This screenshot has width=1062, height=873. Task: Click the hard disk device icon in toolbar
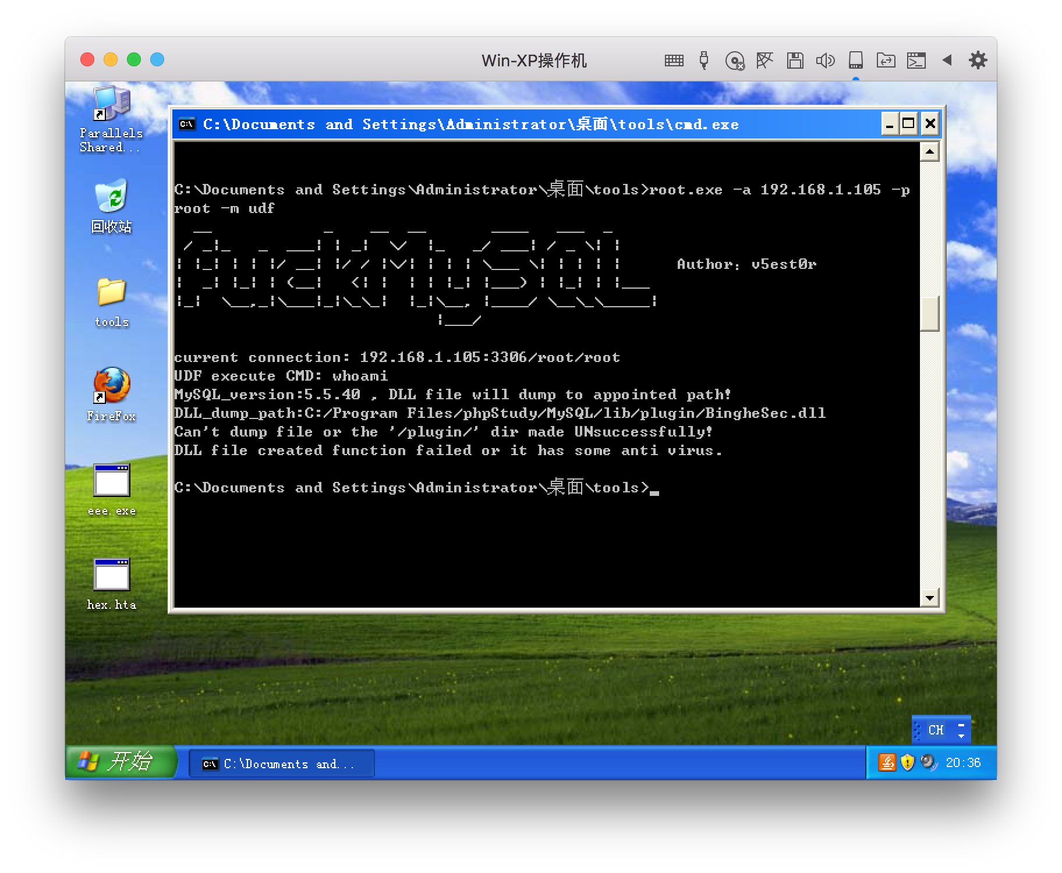(856, 61)
